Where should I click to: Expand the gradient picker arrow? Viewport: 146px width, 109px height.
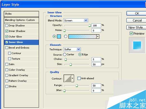point(98,37)
